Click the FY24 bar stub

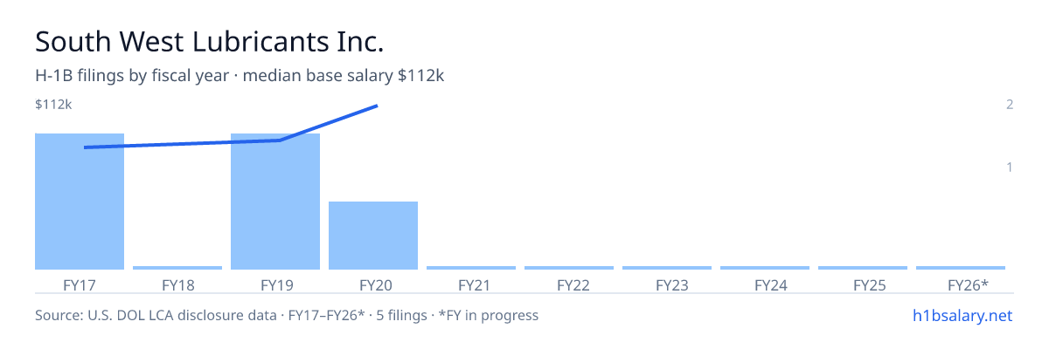pyautogui.click(x=765, y=268)
